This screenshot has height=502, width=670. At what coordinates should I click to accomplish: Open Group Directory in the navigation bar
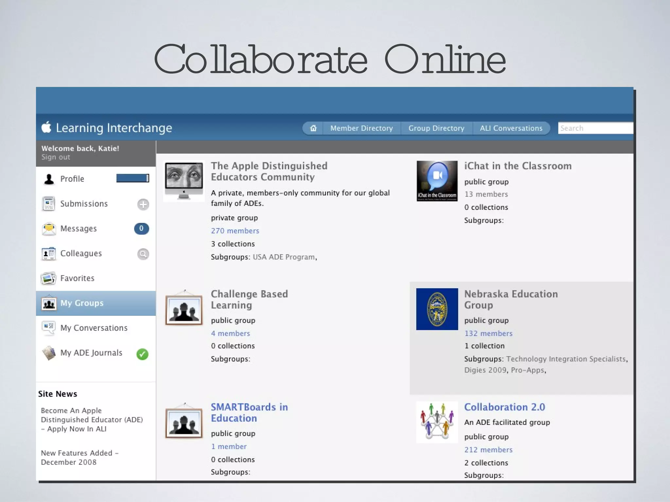436,128
